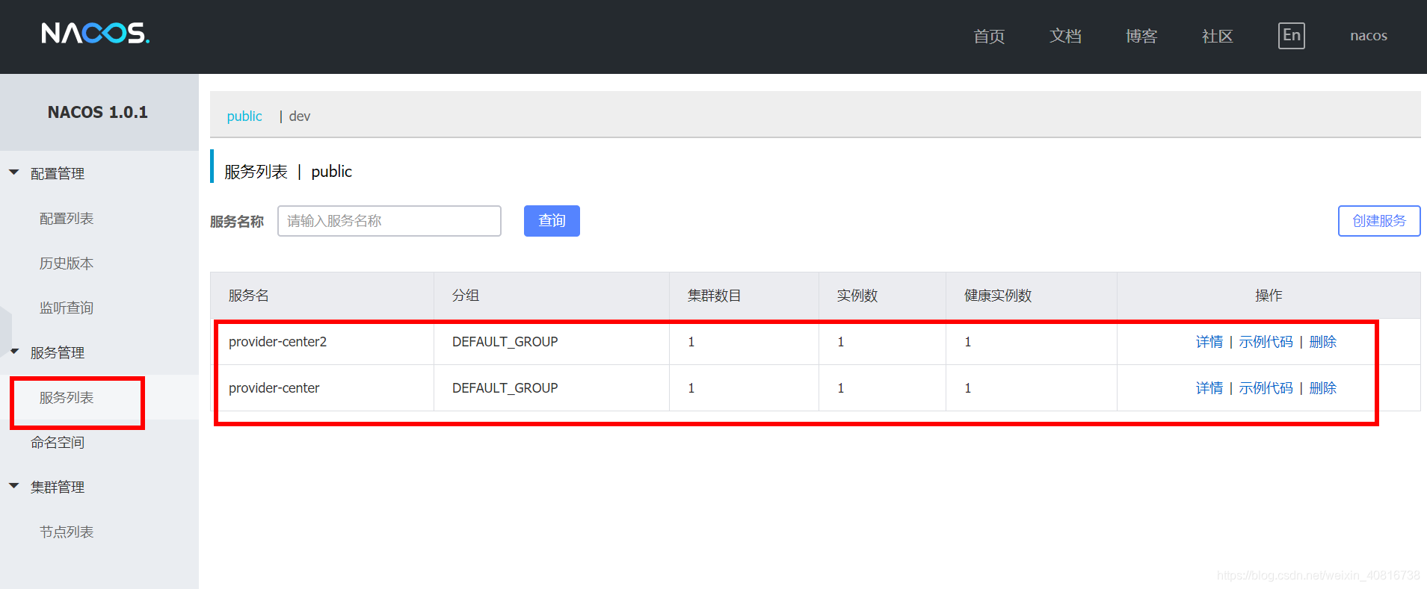Open 示例代码 for provider-center2

pos(1266,342)
